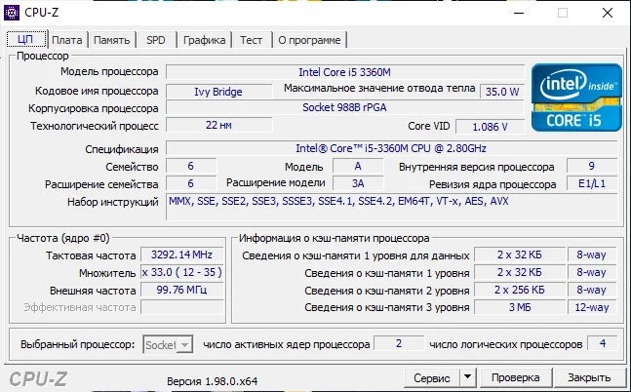Open the Графика tab
The image size is (631, 392).
205,40
